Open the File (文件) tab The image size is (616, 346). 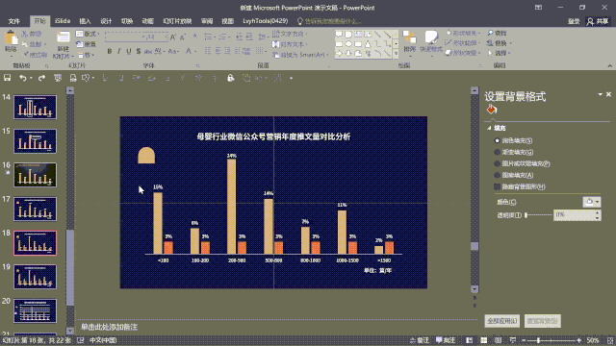[14, 21]
